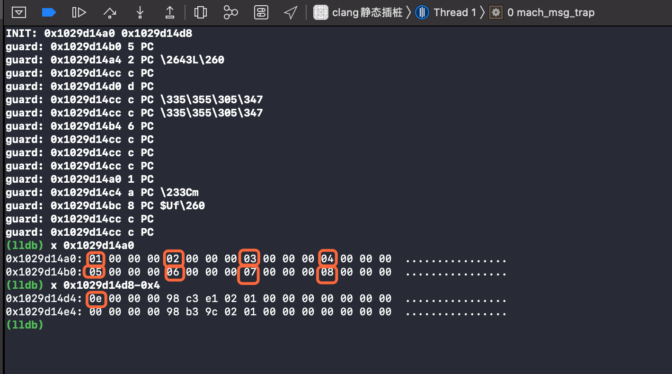Click the command text x 0x1029d14d8-0x4

point(105,285)
